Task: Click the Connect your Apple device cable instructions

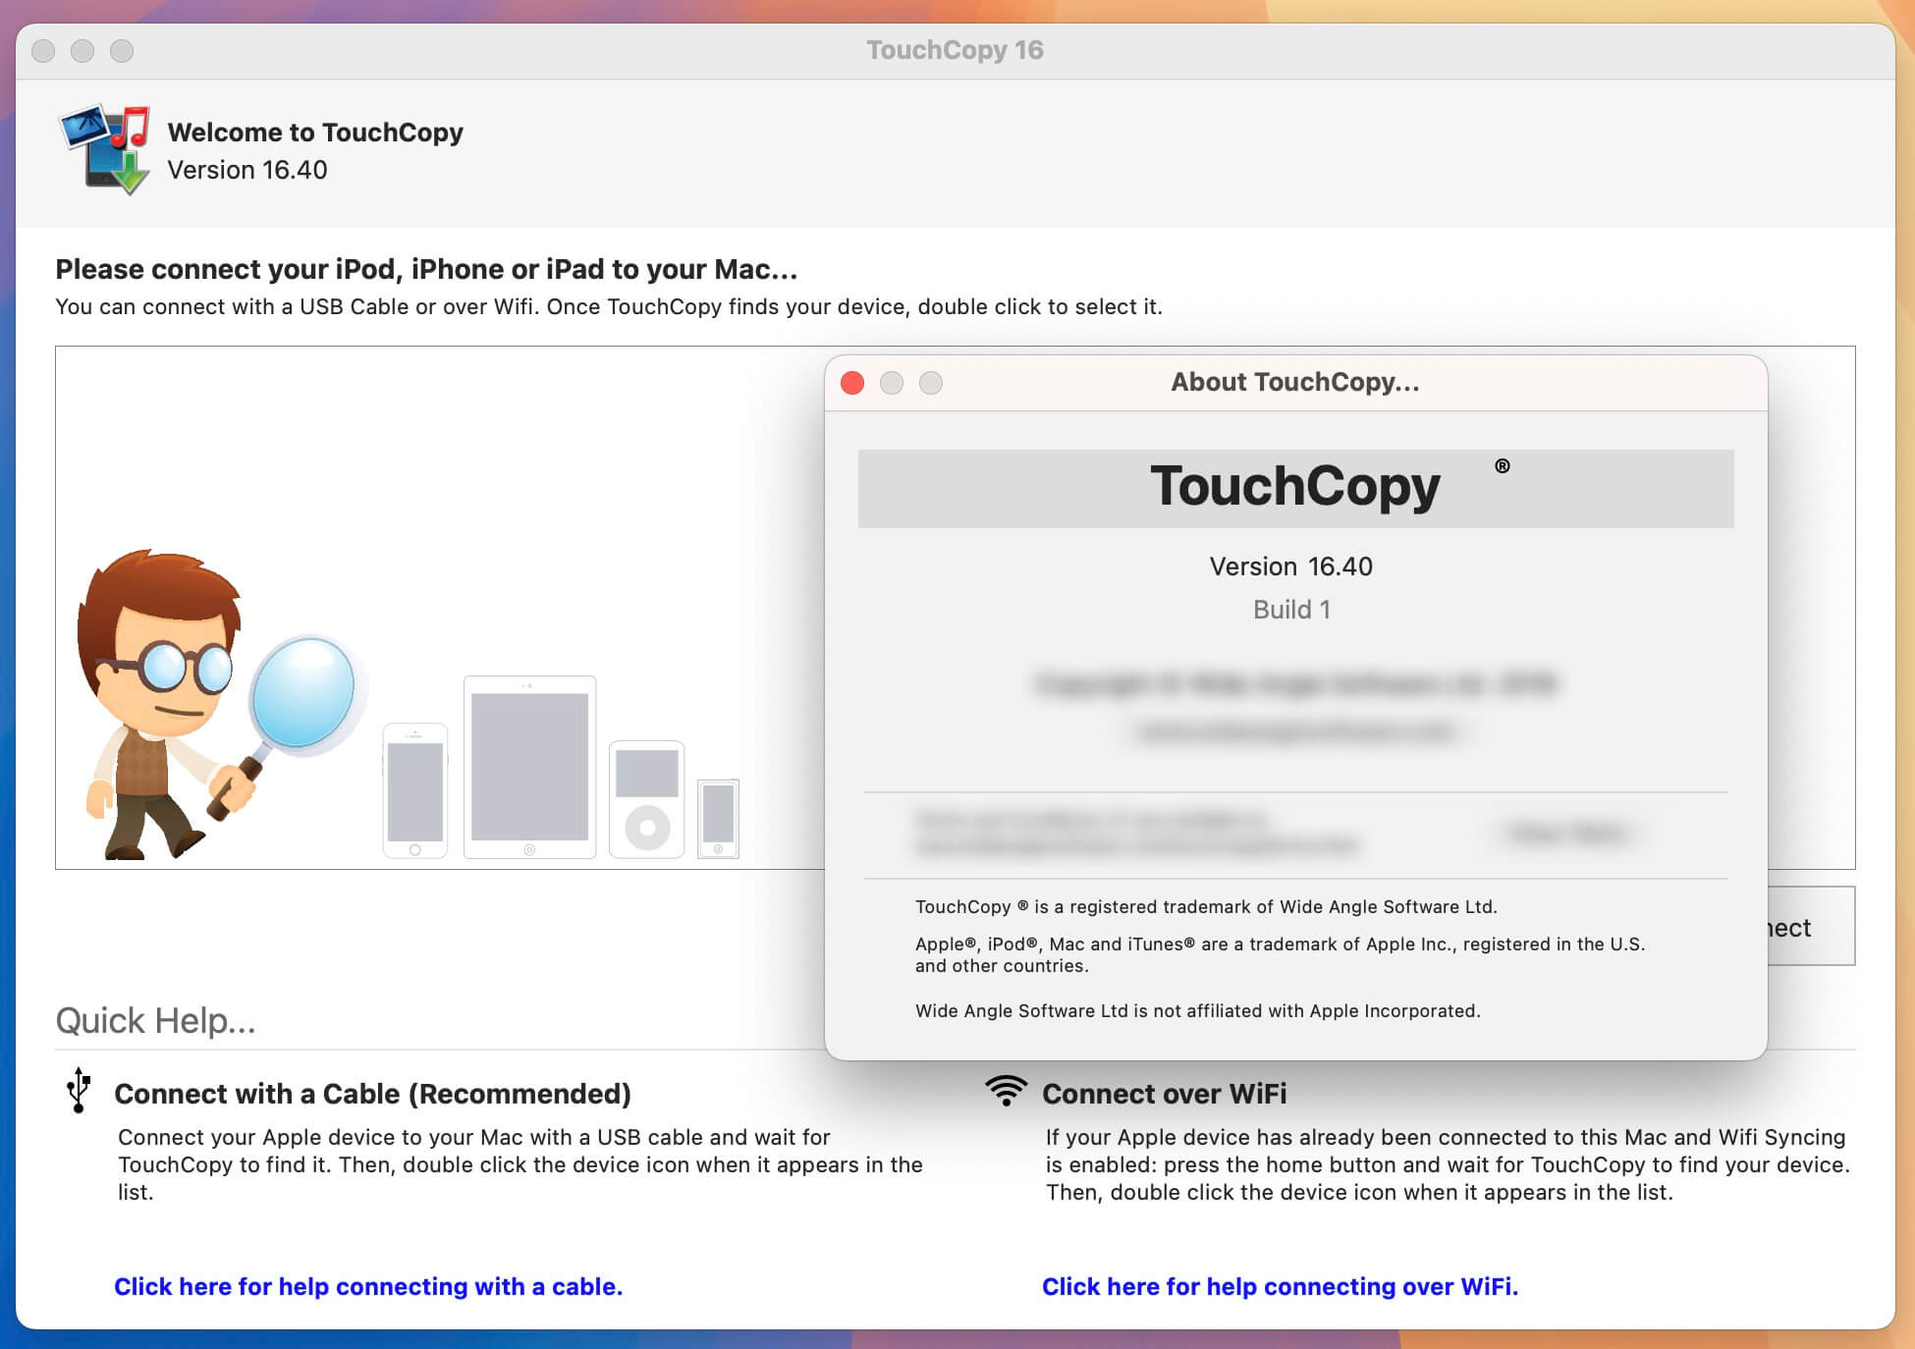Action: [x=520, y=1164]
